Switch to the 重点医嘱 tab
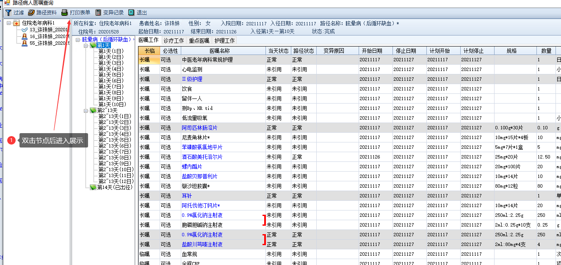 pos(199,41)
